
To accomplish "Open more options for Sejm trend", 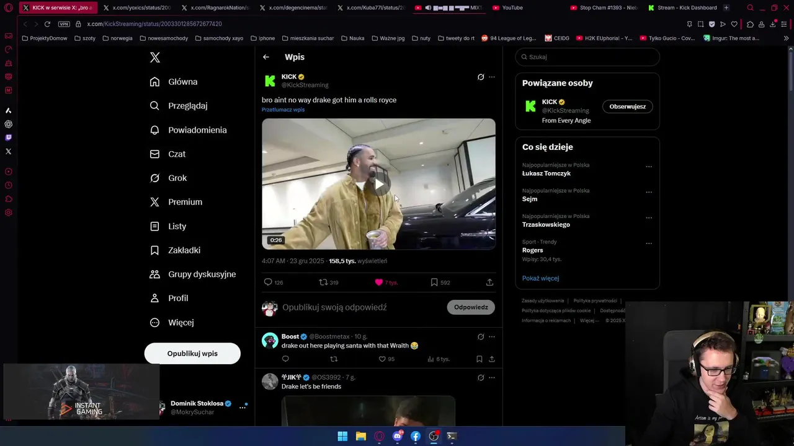I will 649,192.
